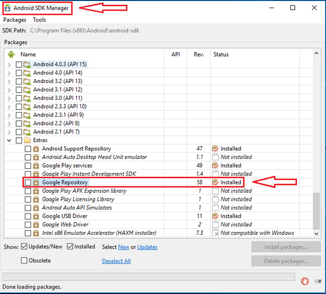Click the Android 2.3.3 (API 10) folder icon
Viewport: 326px width, 294px height.
(x=27, y=106)
